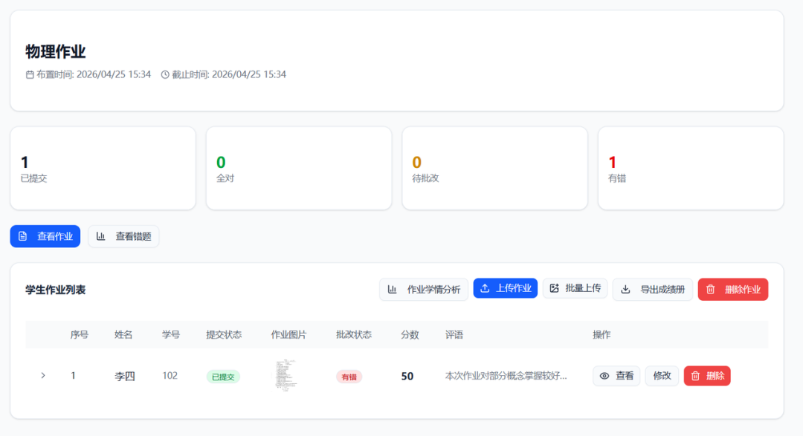Select the 有错 statistics card

[690, 168]
